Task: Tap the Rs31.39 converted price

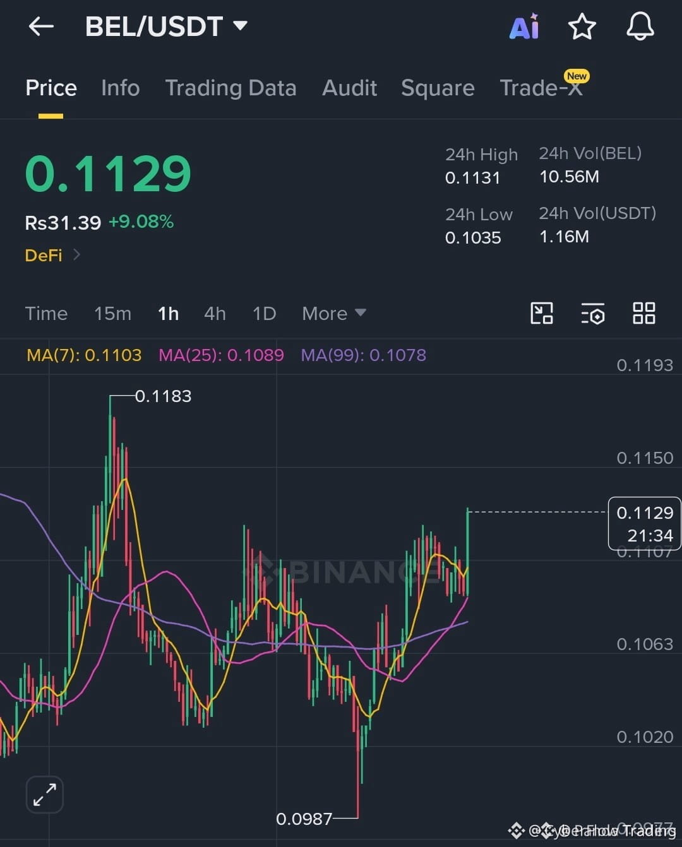Action: click(63, 223)
